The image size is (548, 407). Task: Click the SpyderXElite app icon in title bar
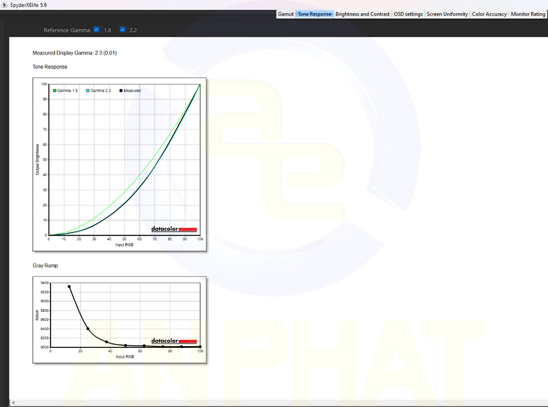click(x=4, y=5)
